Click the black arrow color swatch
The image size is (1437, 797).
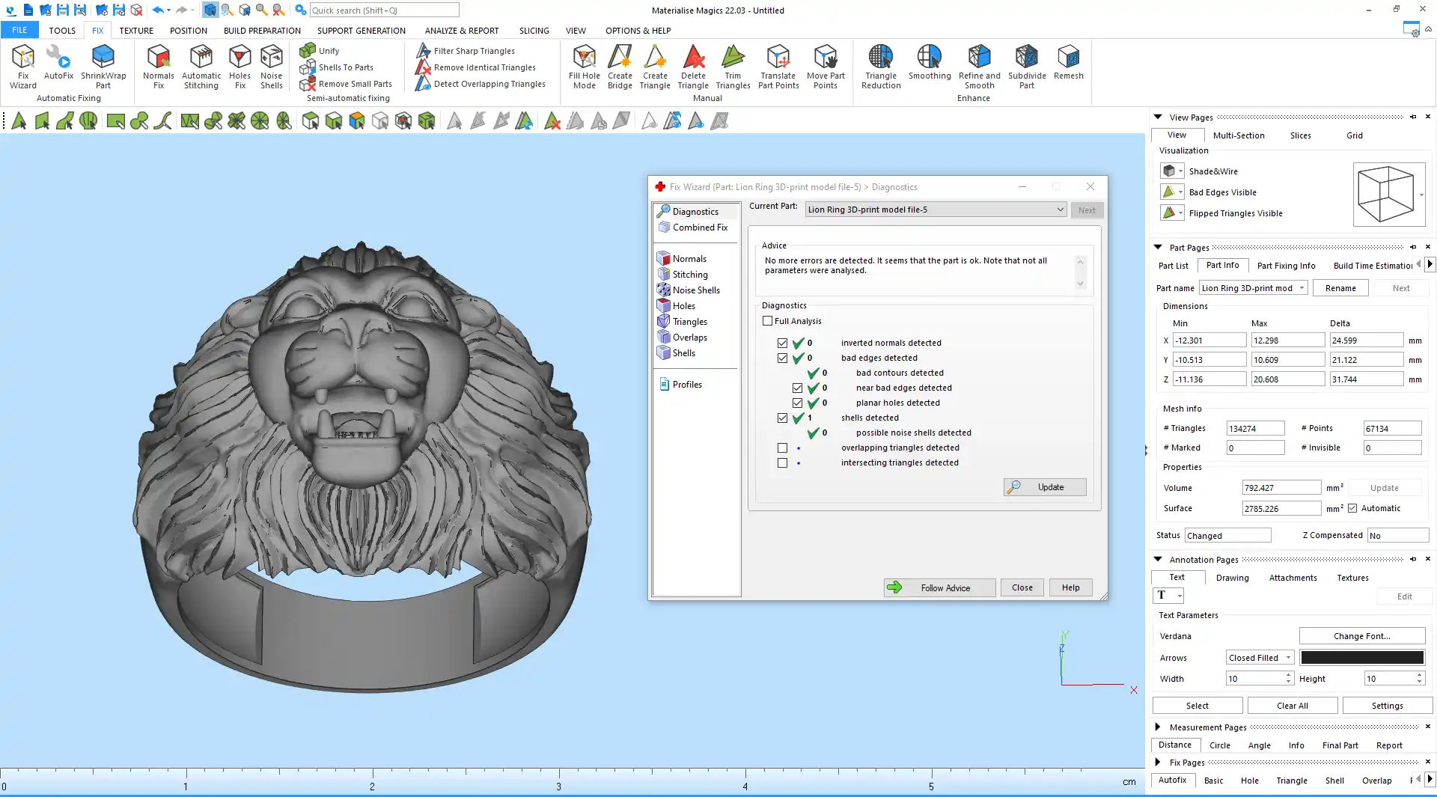coord(1361,658)
